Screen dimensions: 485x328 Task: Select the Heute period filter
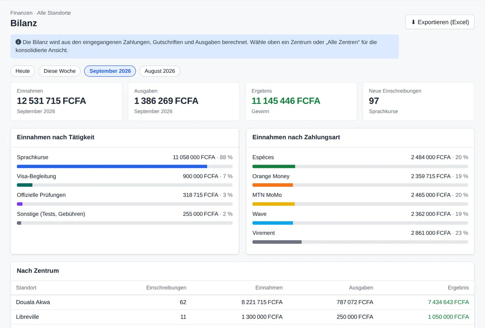[x=23, y=71]
